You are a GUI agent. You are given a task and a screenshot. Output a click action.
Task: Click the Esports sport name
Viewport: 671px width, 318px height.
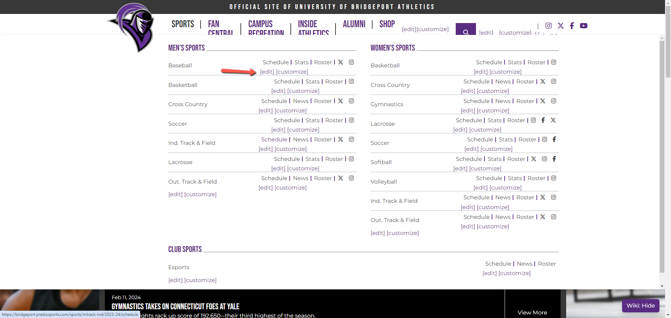[x=179, y=267]
